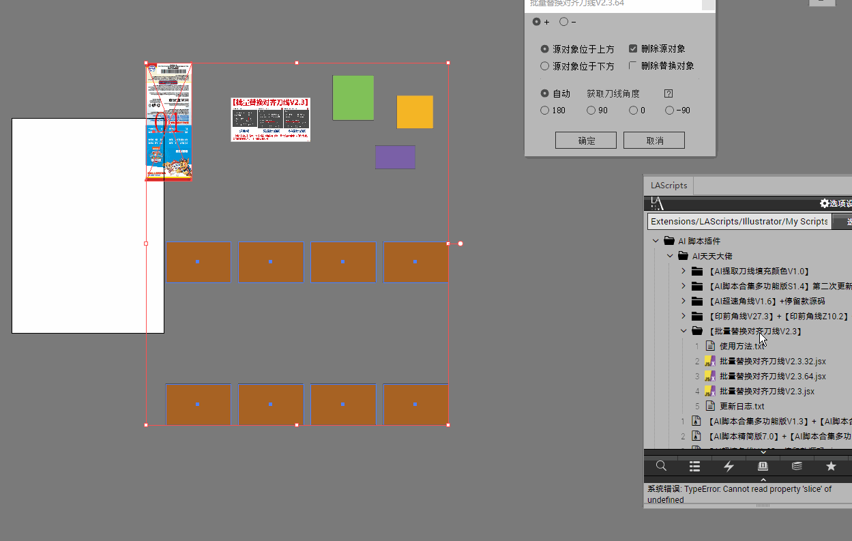Image resolution: width=852 pixels, height=541 pixels.
Task: Click the search icon in LAScripts toolbar
Action: (x=661, y=467)
